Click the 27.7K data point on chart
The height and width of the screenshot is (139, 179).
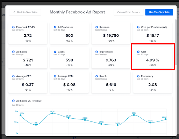click(x=134, y=115)
